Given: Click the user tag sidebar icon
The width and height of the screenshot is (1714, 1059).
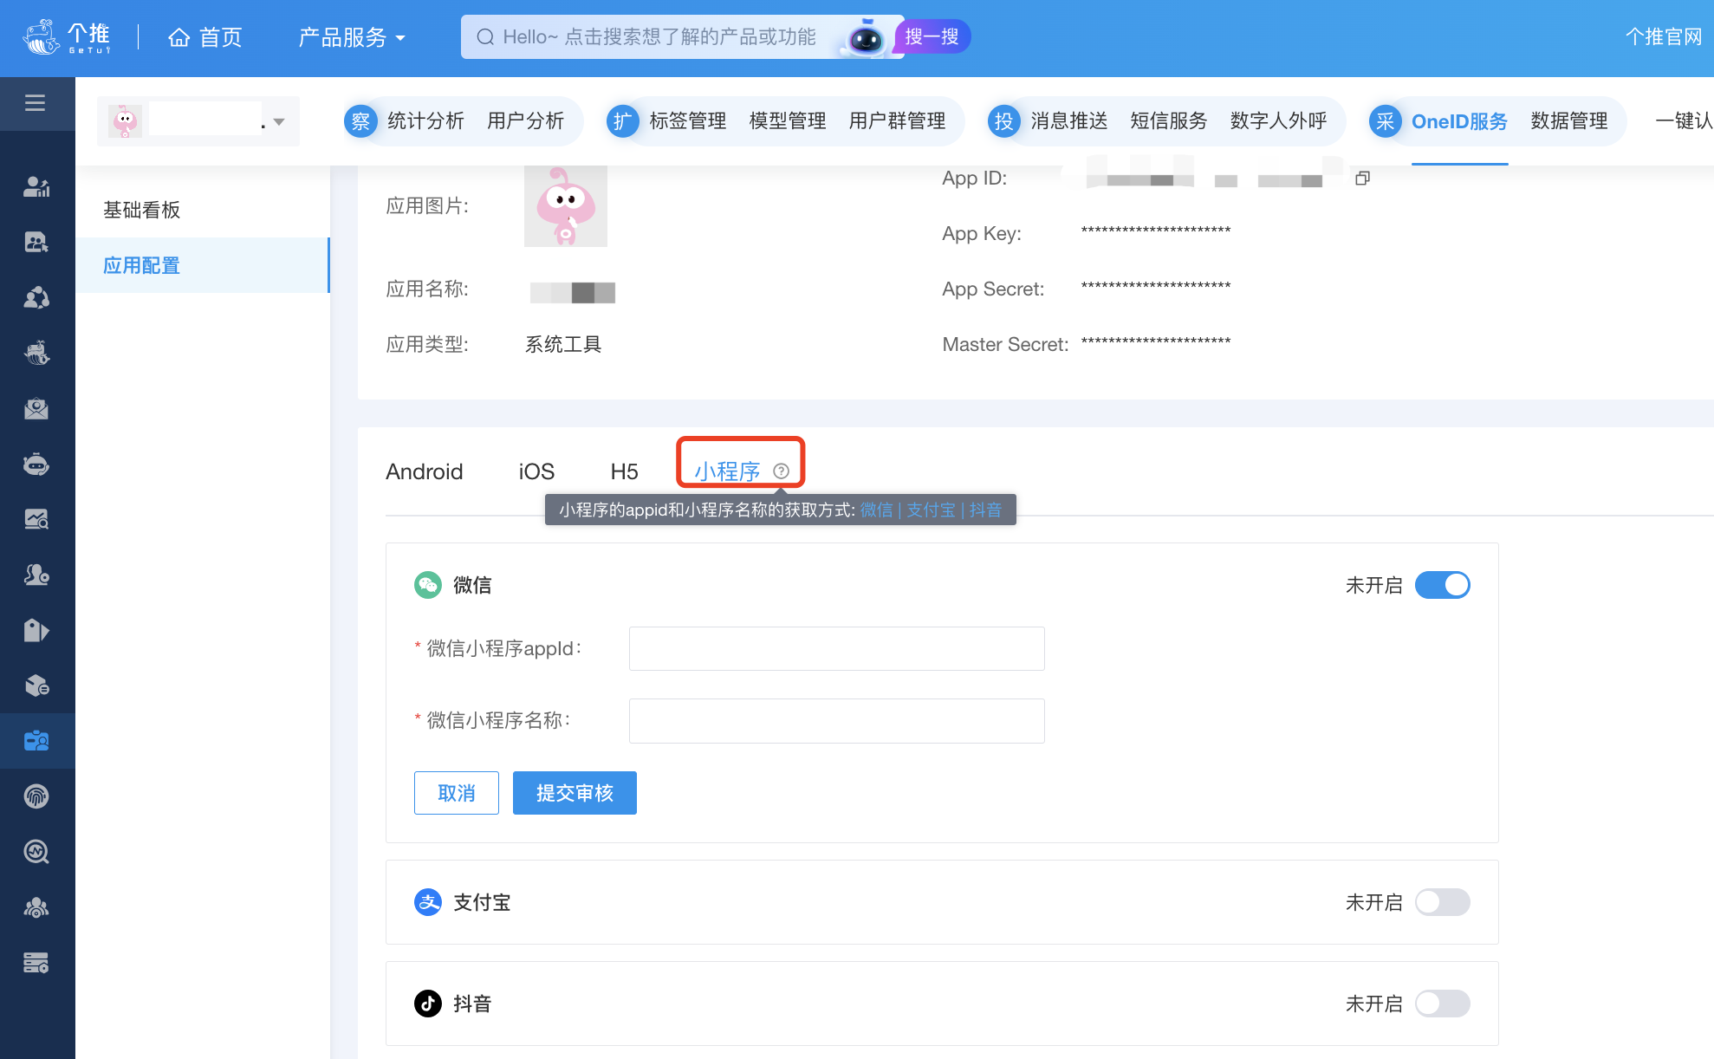Looking at the screenshot, I should click(36, 575).
